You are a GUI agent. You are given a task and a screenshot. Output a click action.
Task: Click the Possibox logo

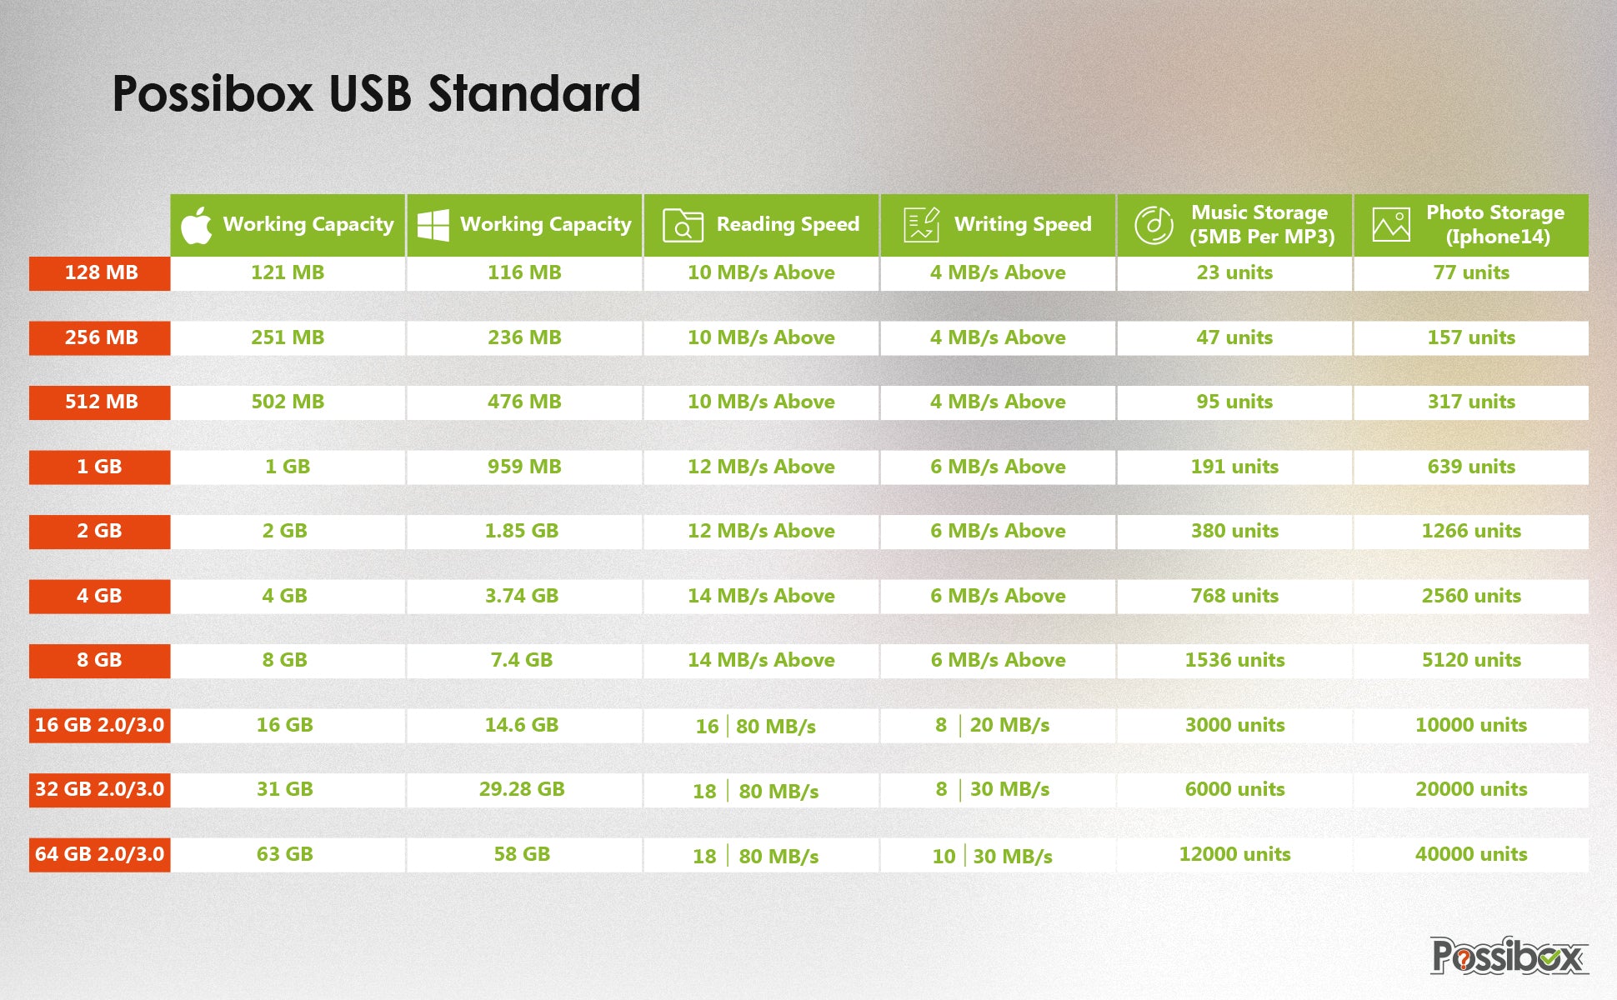click(x=1509, y=956)
